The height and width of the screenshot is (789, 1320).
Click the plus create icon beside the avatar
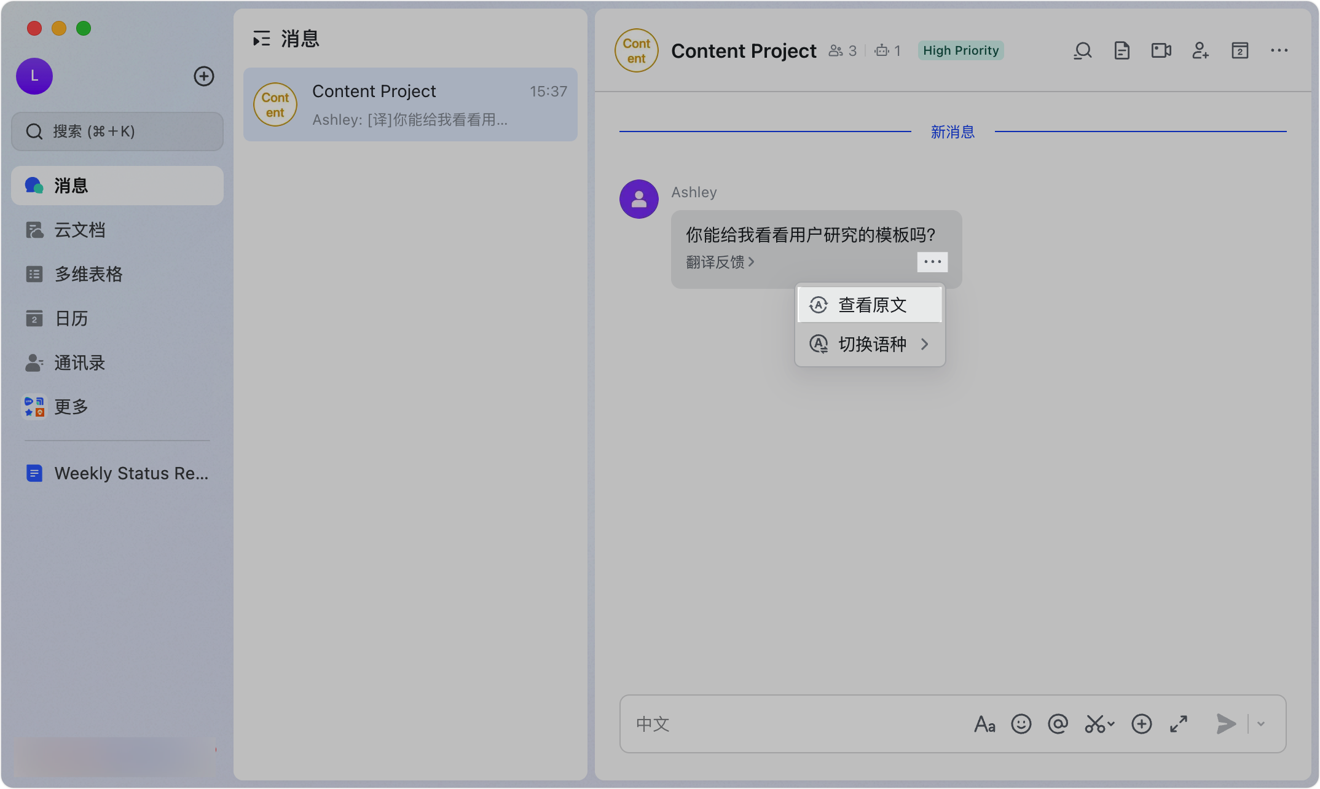coord(204,76)
